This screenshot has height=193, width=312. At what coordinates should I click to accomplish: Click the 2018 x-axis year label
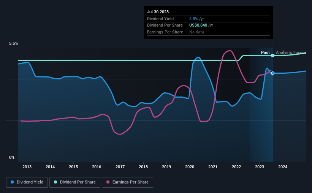pyautogui.click(x=143, y=167)
